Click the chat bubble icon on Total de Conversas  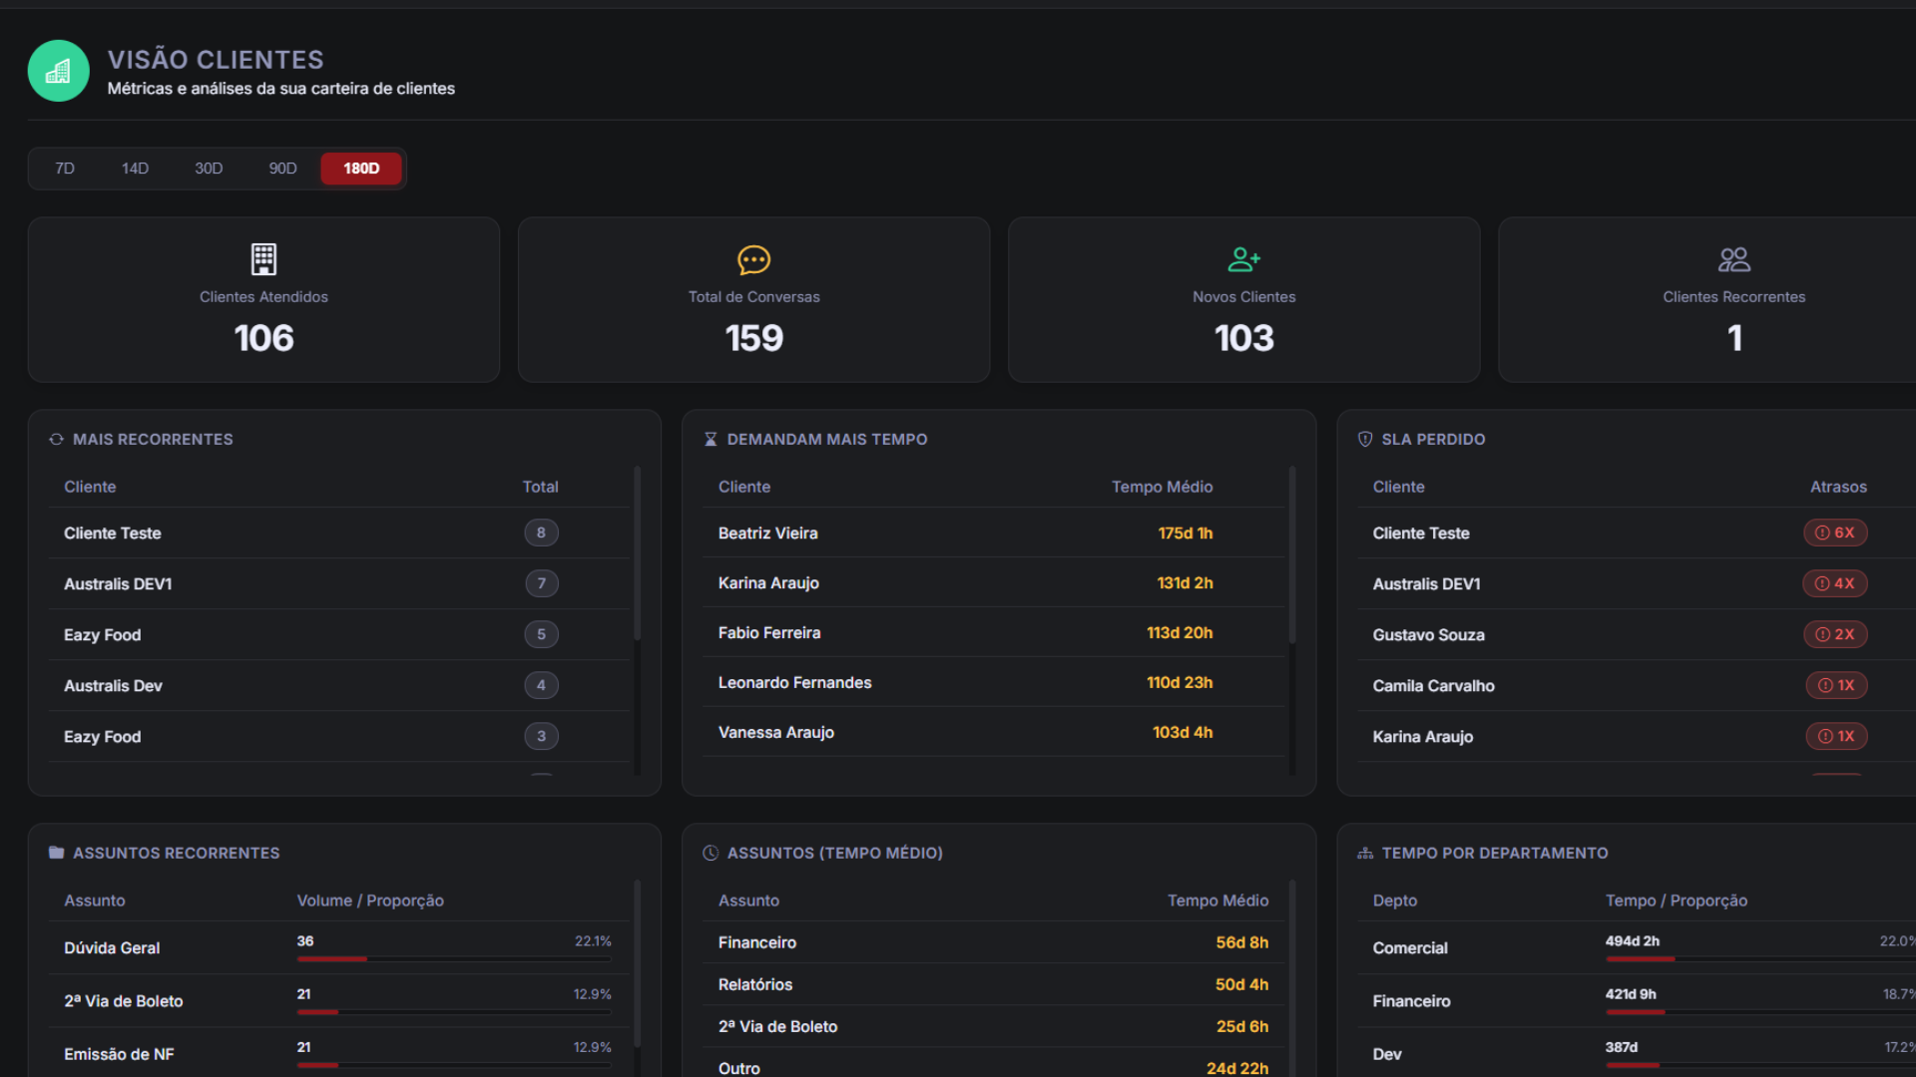(x=754, y=259)
